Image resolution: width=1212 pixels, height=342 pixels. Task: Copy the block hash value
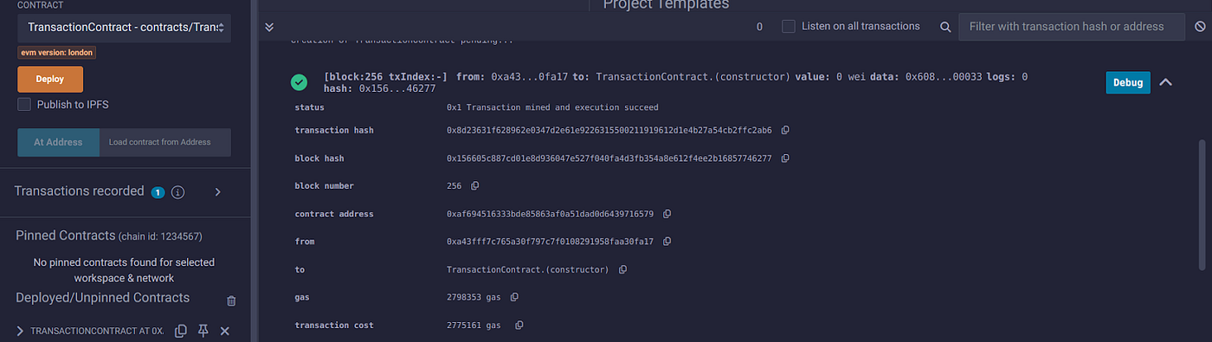(x=785, y=158)
